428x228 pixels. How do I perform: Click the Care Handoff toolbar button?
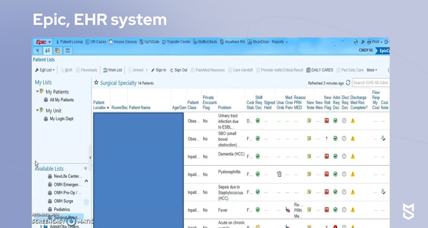(x=240, y=70)
